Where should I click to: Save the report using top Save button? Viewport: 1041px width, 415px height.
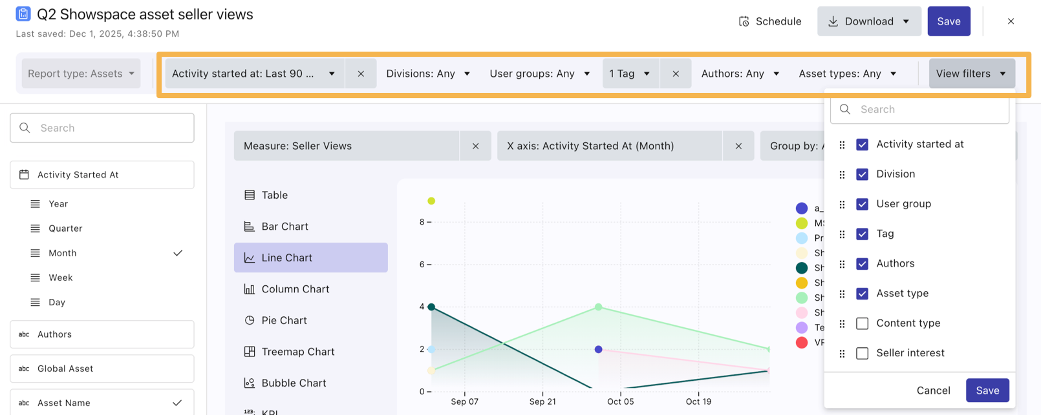click(949, 21)
